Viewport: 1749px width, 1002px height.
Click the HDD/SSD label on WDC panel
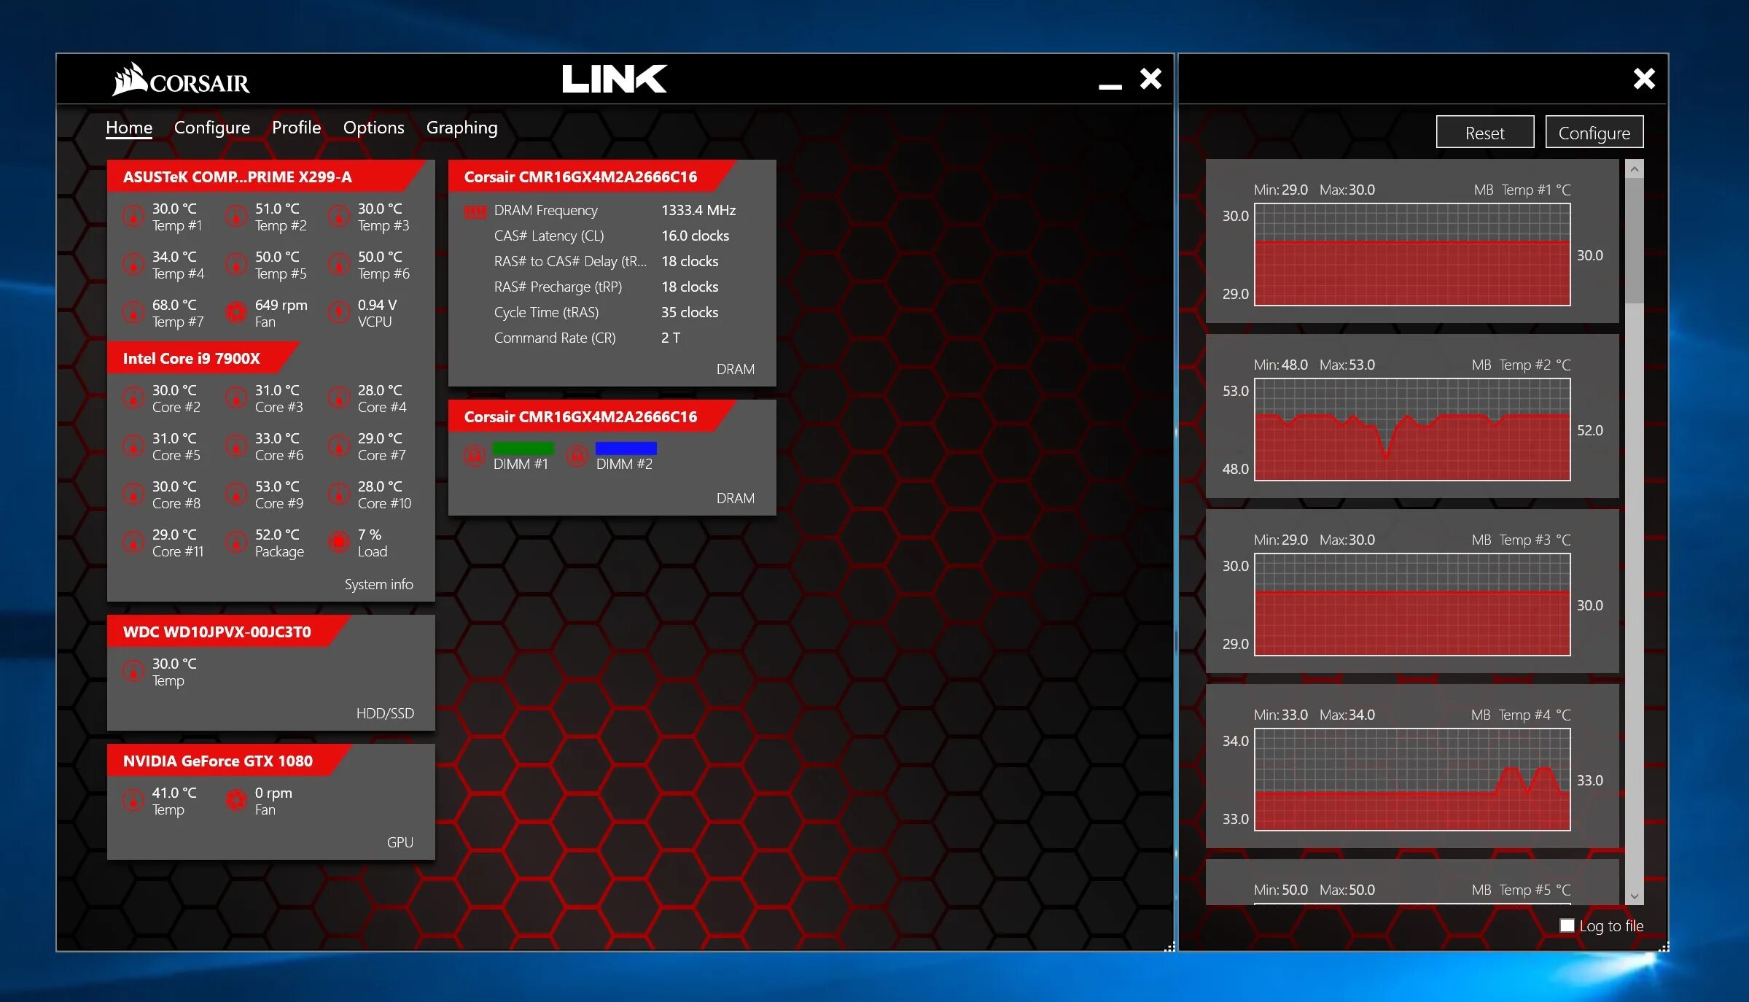pyautogui.click(x=385, y=713)
